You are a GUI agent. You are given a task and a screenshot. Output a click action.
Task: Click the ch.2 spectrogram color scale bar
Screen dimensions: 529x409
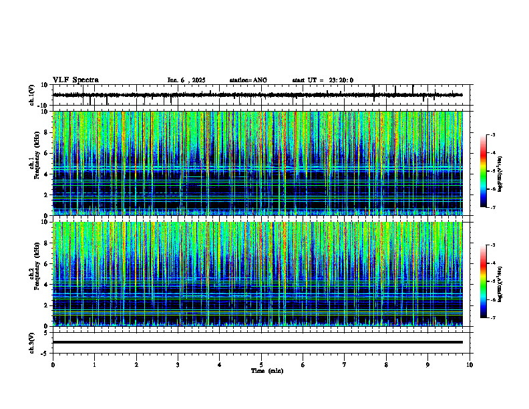tap(483, 281)
